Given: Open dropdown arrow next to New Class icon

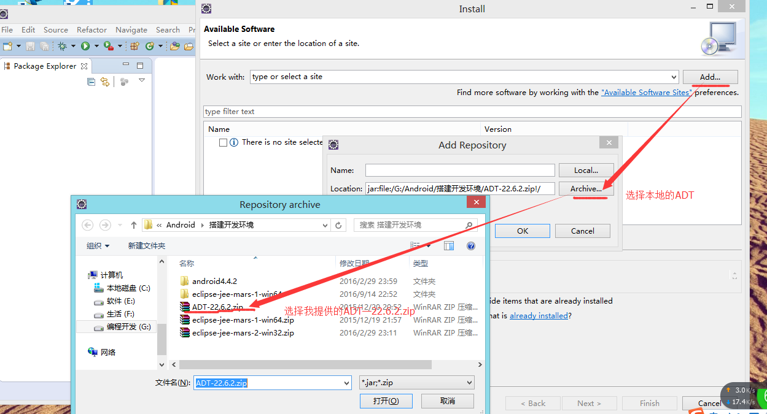Looking at the screenshot, I should (x=161, y=46).
